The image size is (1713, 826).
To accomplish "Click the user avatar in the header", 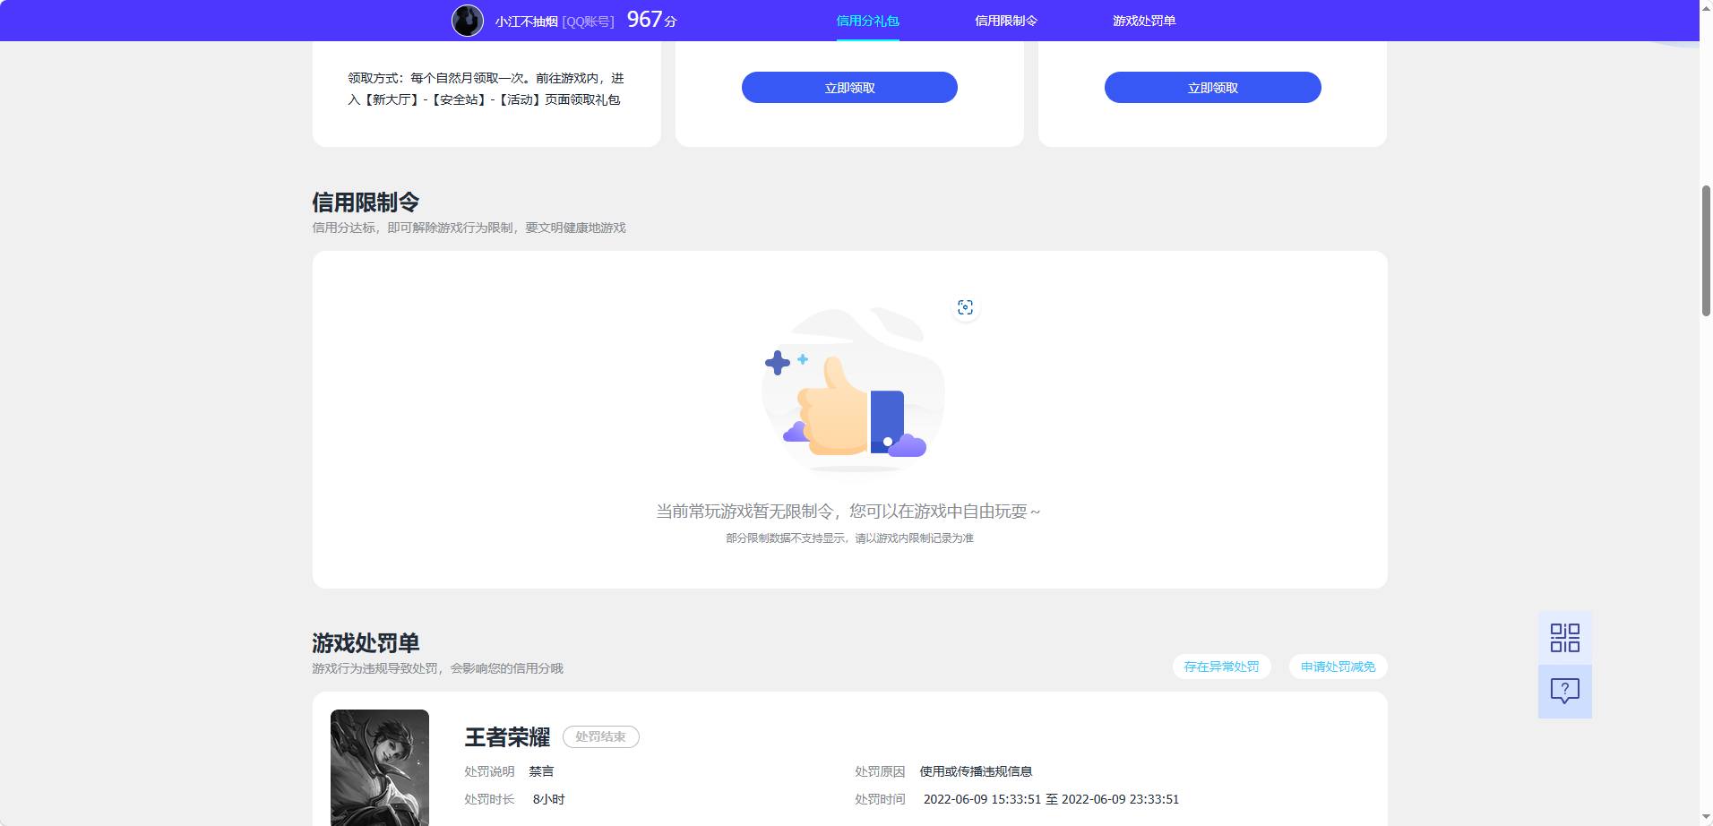I will (467, 20).
